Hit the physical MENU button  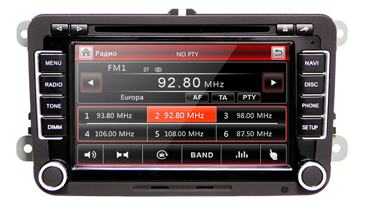53,63
